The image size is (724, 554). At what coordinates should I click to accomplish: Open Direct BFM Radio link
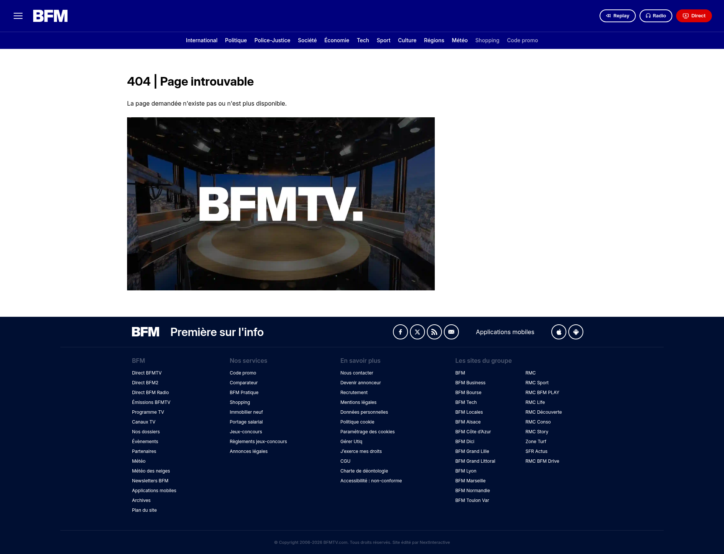(150, 393)
